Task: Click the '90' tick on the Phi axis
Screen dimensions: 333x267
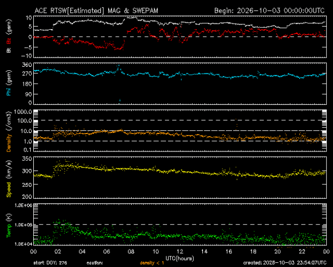Action: coord(29,94)
